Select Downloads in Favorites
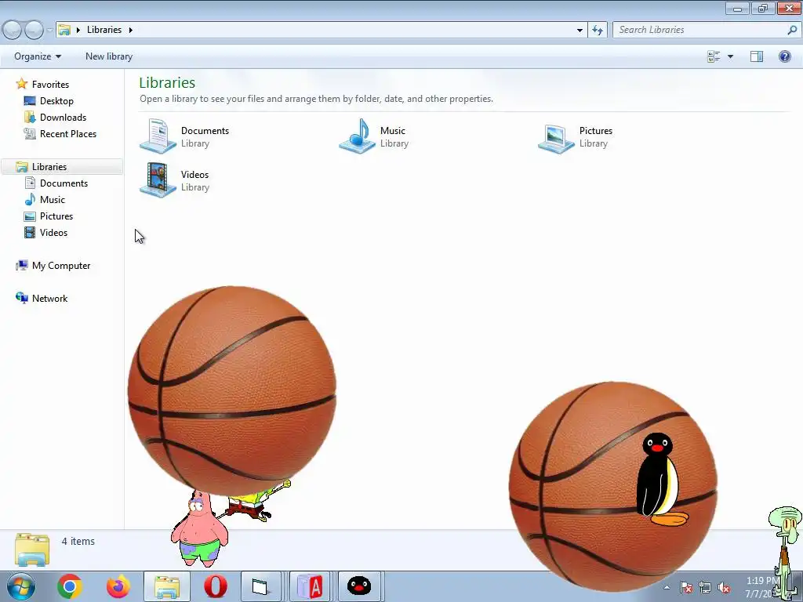 (63, 118)
